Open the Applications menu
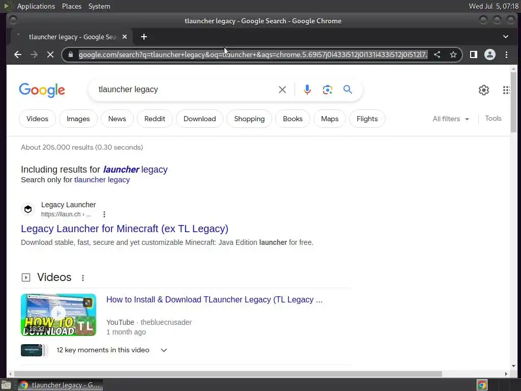Image resolution: width=521 pixels, height=391 pixels. 36,6
